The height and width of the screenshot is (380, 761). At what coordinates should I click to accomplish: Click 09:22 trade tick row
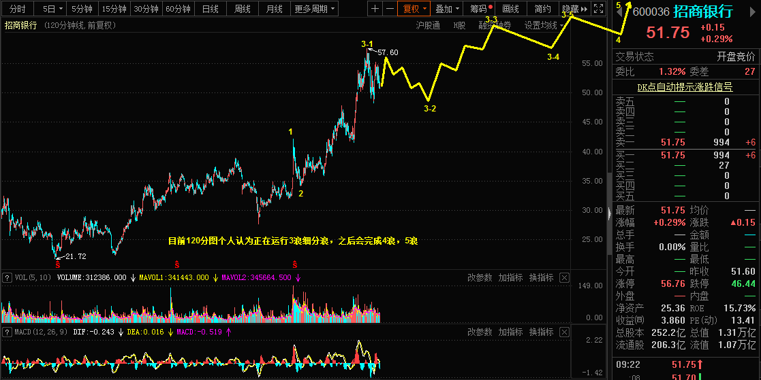click(x=686, y=364)
